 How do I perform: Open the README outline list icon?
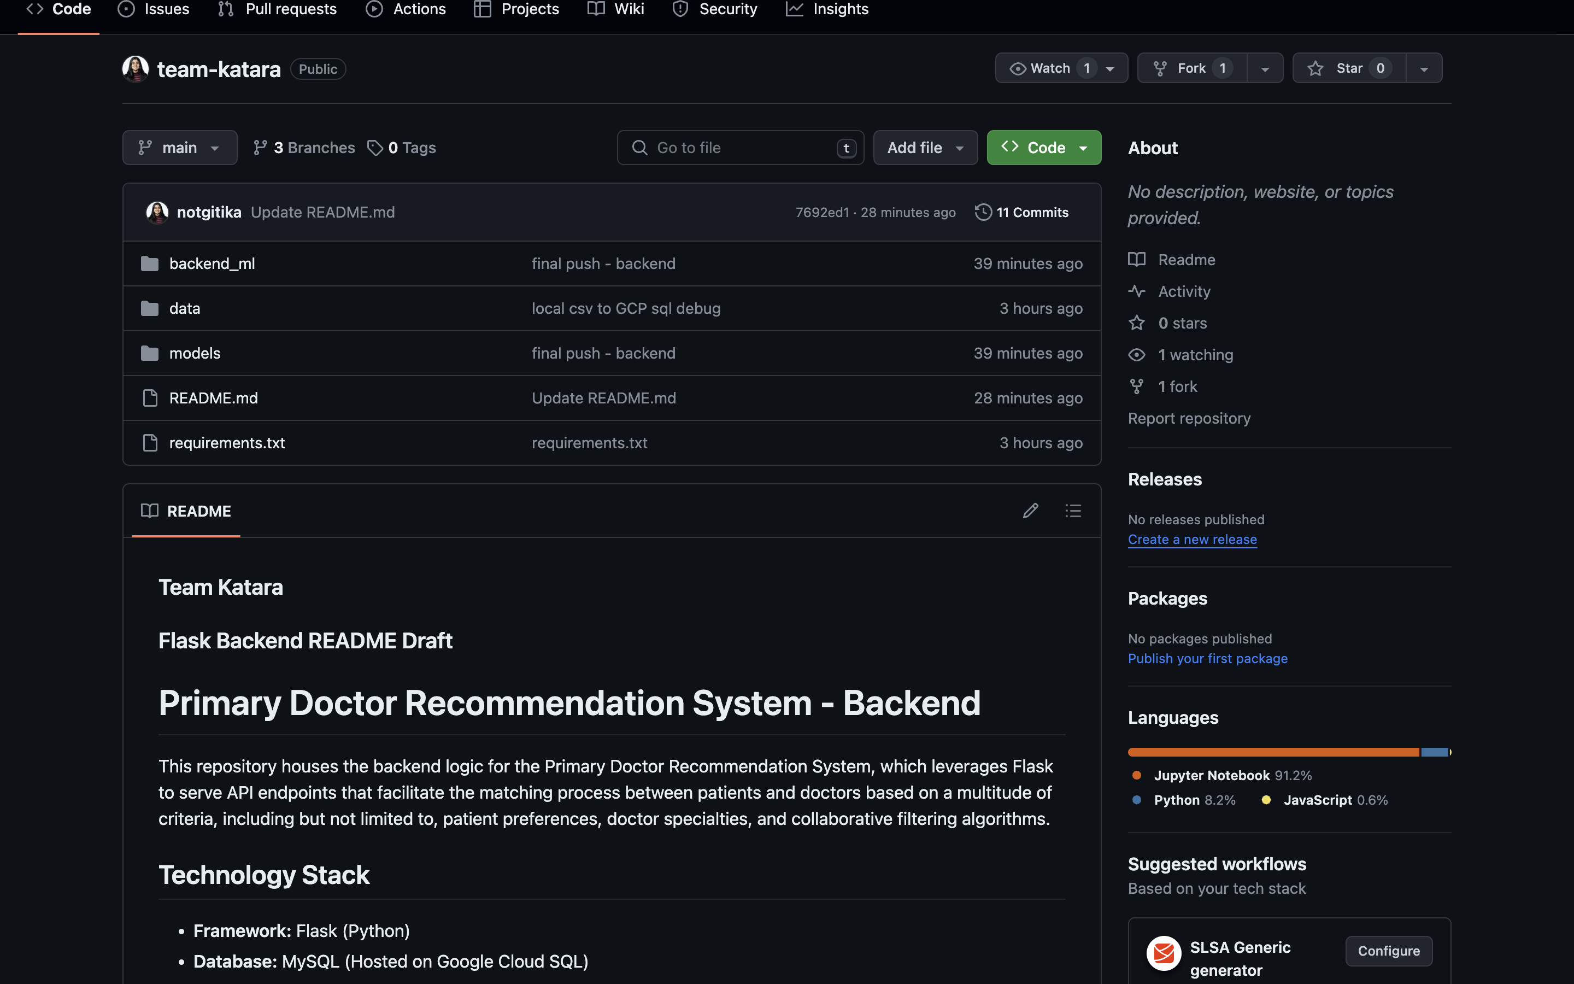point(1072,511)
